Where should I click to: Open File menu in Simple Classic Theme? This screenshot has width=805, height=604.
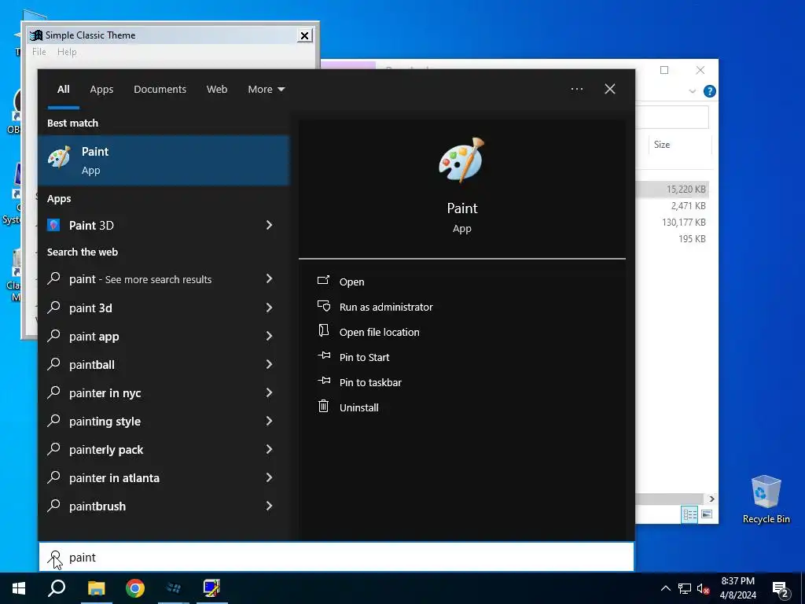[39, 52]
